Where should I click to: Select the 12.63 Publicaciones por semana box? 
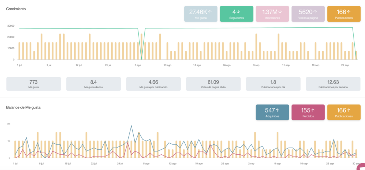(x=333, y=84)
